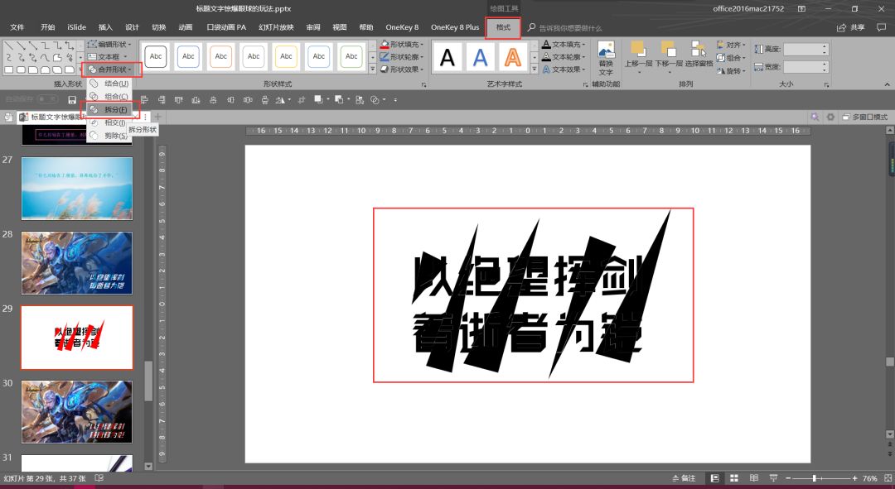Switch to reading view in status bar
This screenshot has height=489, width=895.
pos(753,478)
